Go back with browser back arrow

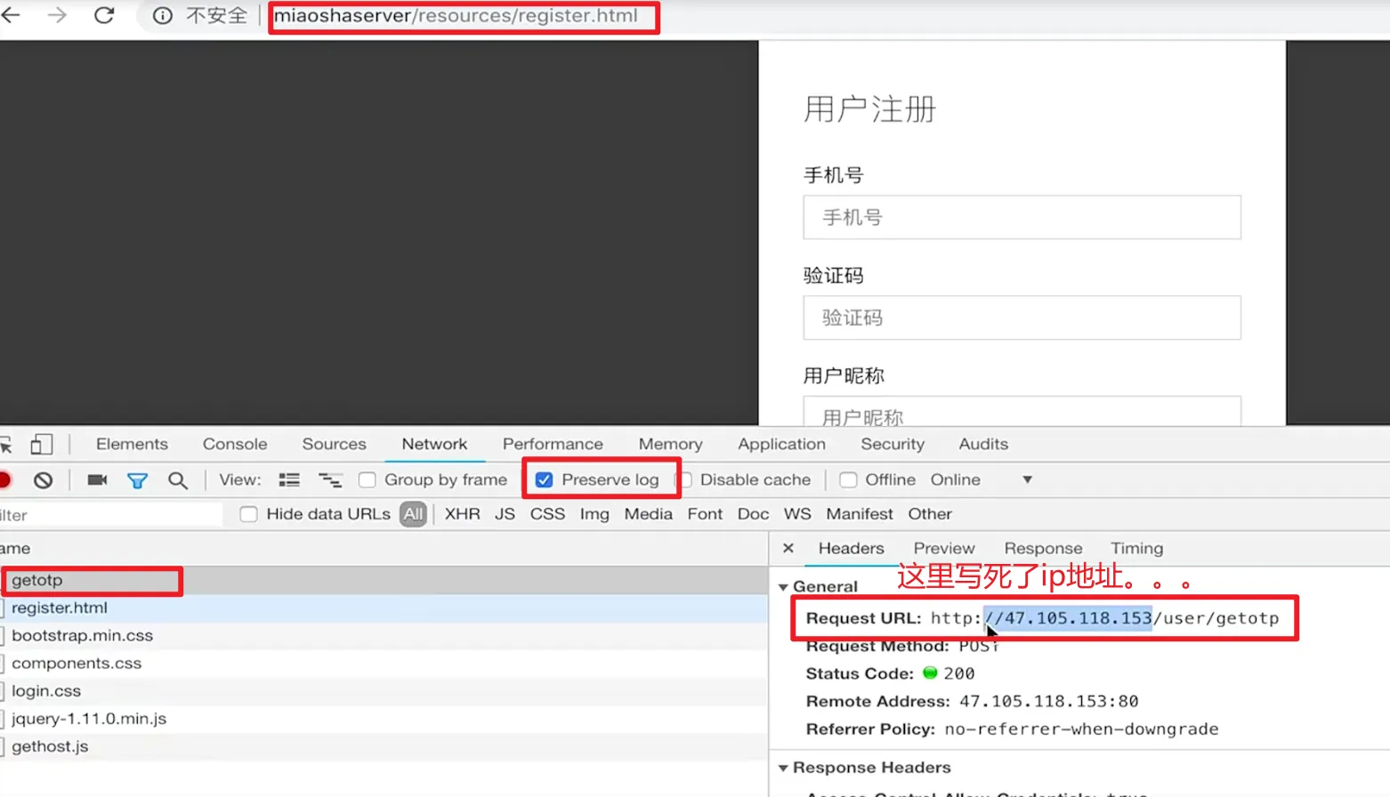[x=11, y=15]
